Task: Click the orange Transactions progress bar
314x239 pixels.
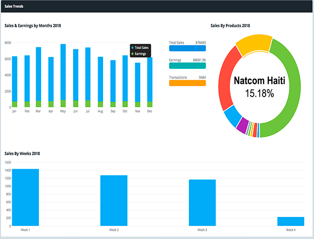Action: click(187, 83)
